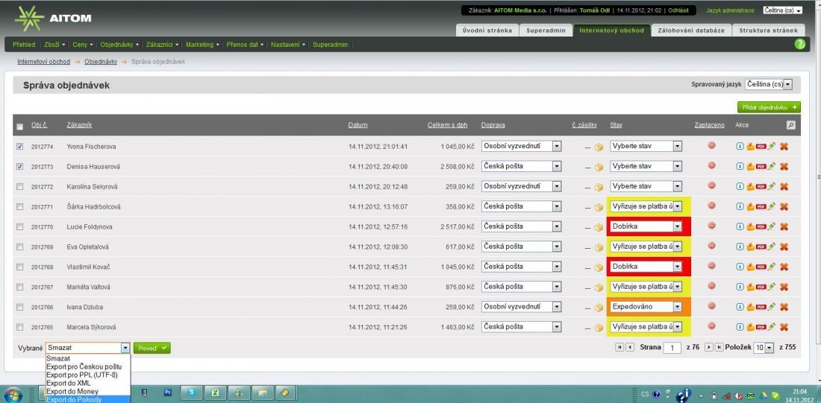Click the package icon for Lucie Foldynova's order
The height and width of the screenshot is (403, 821).
(599, 227)
